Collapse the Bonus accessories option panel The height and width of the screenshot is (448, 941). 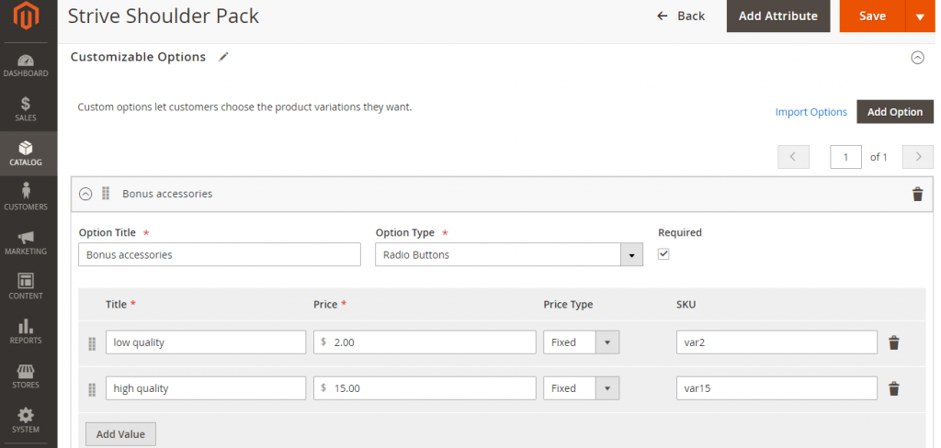[85, 194]
